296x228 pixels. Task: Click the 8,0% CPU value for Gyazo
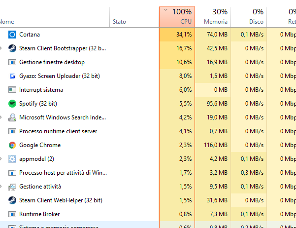click(x=185, y=76)
